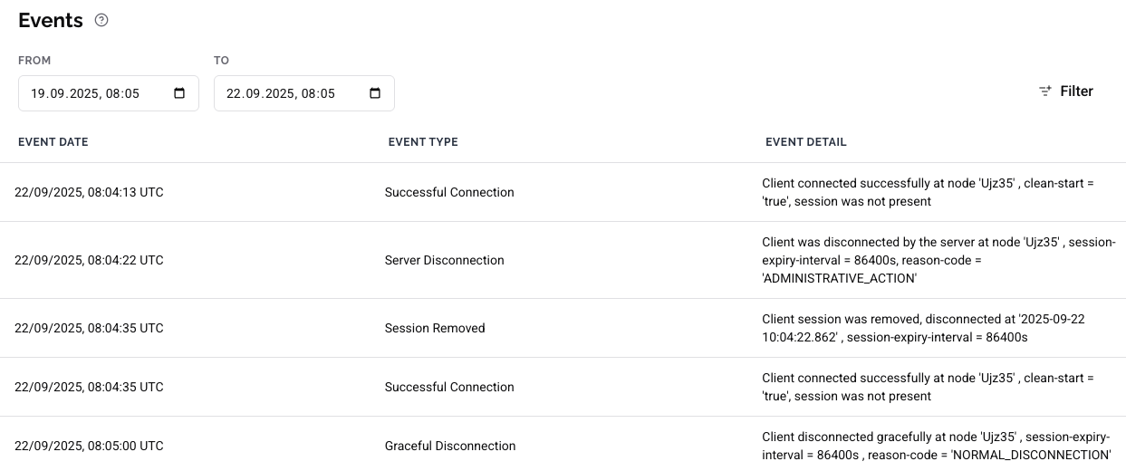Image resolution: width=1126 pixels, height=471 pixels.
Task: Click the help icon beside Events title
Action: [x=101, y=20]
